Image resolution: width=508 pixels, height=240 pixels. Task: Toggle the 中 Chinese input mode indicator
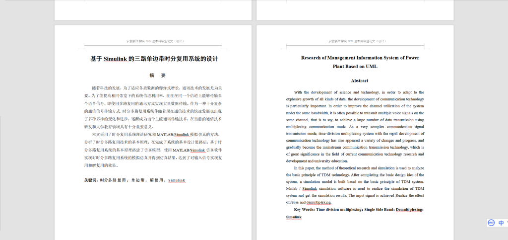(x=501, y=223)
